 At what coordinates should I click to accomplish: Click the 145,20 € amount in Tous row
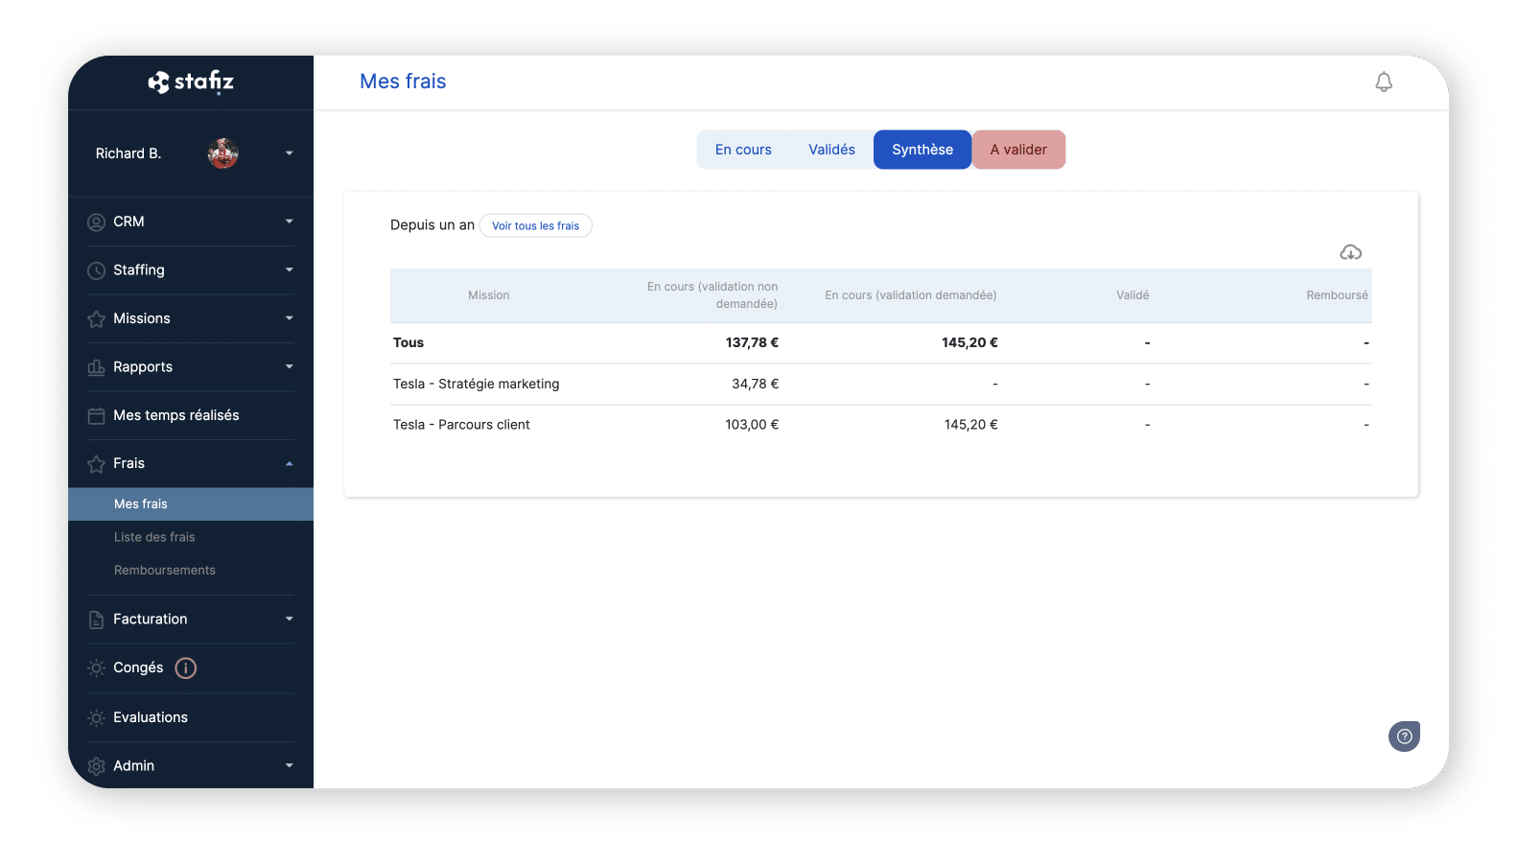pyautogui.click(x=969, y=342)
